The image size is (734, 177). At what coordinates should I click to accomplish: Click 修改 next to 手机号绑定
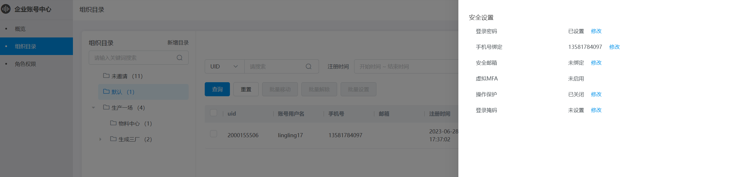tap(614, 47)
